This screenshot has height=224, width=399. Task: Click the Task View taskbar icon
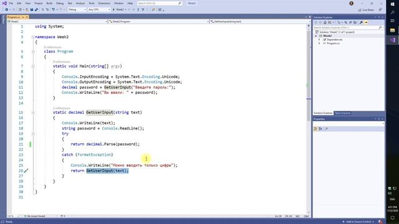[x=392, y=21]
